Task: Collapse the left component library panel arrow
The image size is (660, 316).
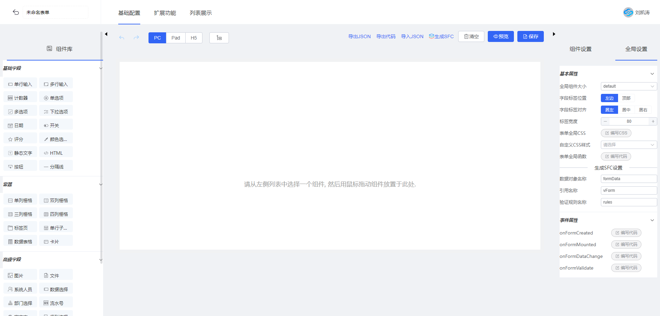Action: point(106,34)
